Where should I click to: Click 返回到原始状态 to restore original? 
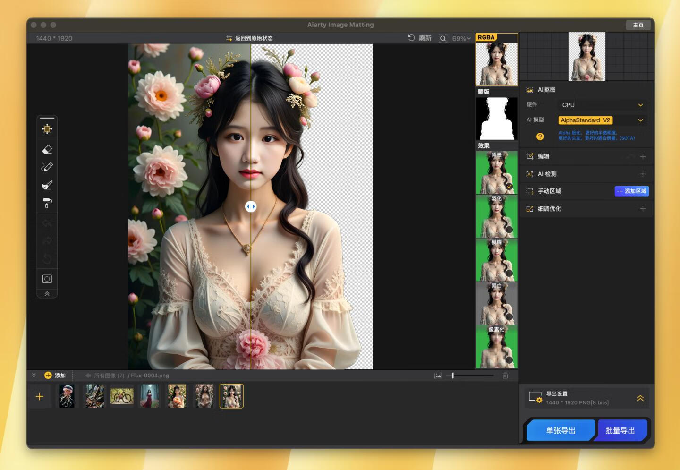[x=249, y=38]
